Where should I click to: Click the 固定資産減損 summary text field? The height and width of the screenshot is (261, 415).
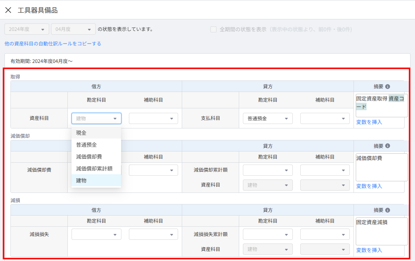[381, 231]
